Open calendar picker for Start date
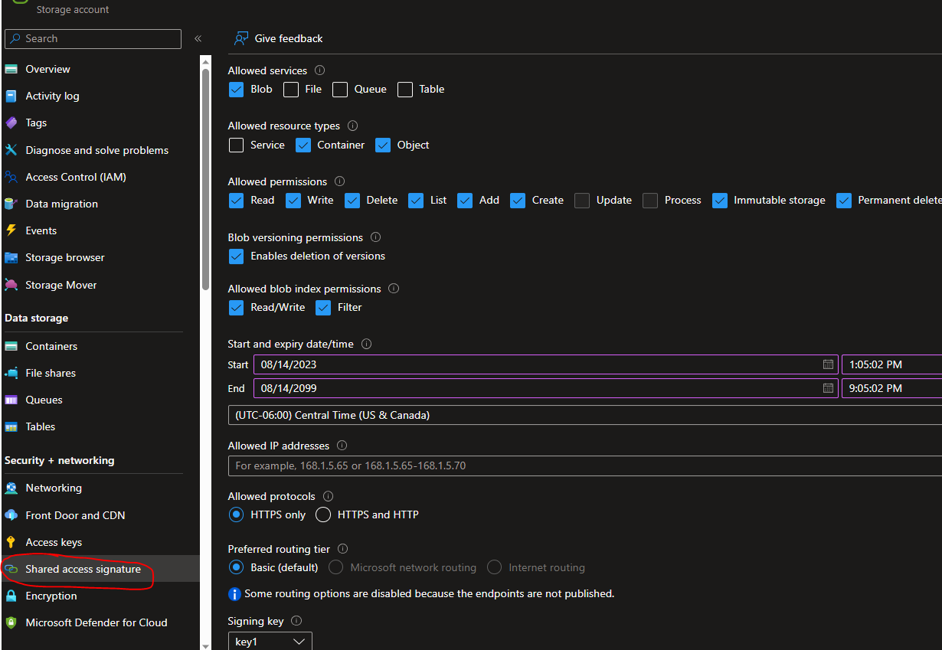Viewport: 942px width, 650px height. (828, 364)
